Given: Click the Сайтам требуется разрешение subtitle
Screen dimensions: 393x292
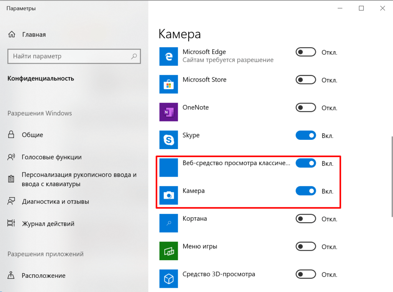Looking at the screenshot, I should point(228,60).
